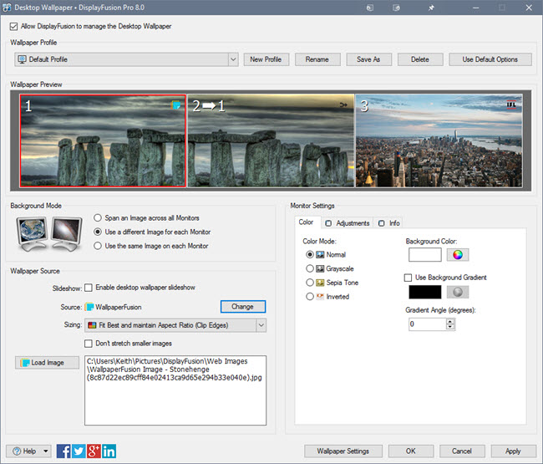The height and width of the screenshot is (464, 543).
Task: Click the LinkedIn icon
Action: click(109, 451)
